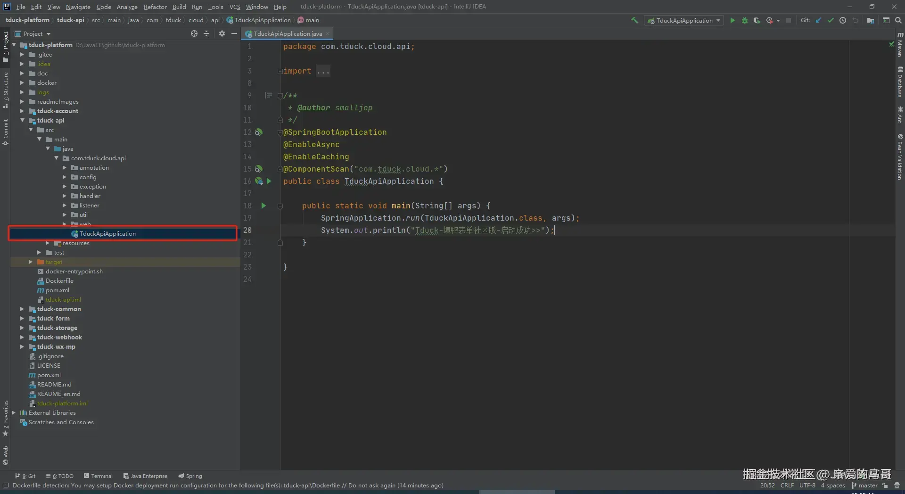Click the run anything window icon

(886, 20)
